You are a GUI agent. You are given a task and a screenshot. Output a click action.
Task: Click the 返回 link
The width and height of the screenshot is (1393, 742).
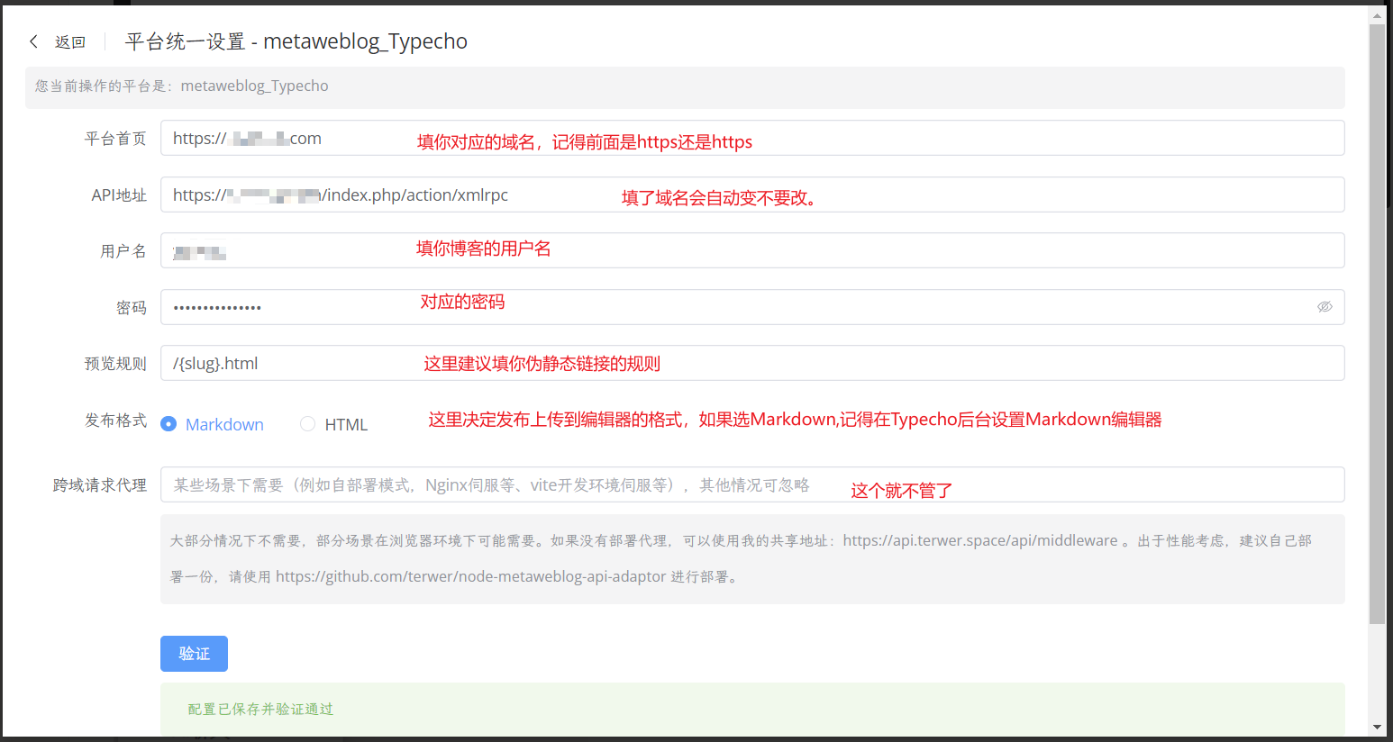70,41
